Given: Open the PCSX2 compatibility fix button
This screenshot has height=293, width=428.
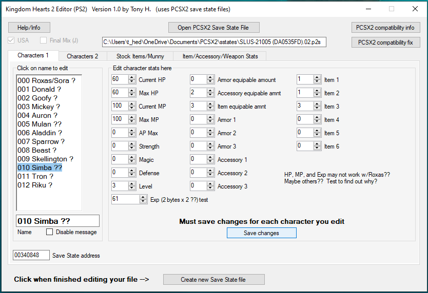Looking at the screenshot, I should 386,42.
